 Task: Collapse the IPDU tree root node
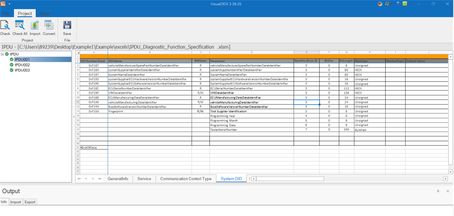pos(2,54)
